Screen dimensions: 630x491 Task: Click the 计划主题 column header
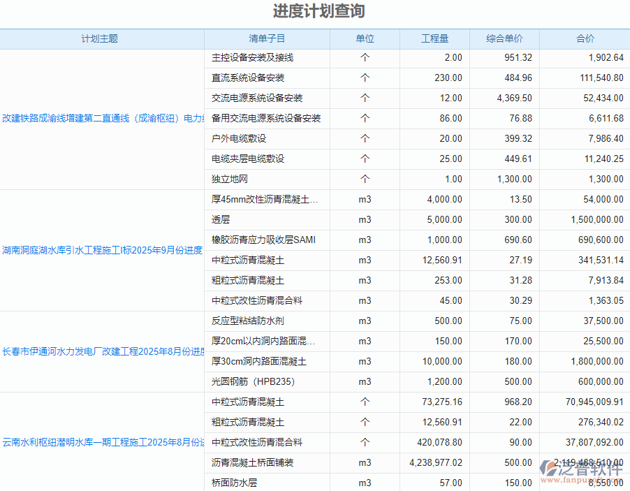click(x=101, y=39)
